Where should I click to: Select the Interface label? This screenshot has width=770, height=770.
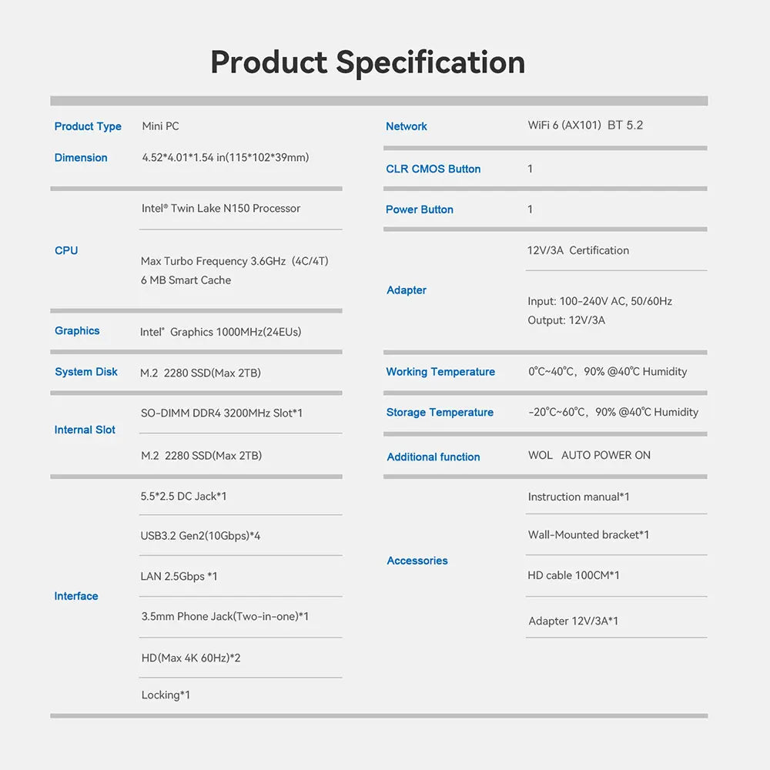[x=76, y=596]
